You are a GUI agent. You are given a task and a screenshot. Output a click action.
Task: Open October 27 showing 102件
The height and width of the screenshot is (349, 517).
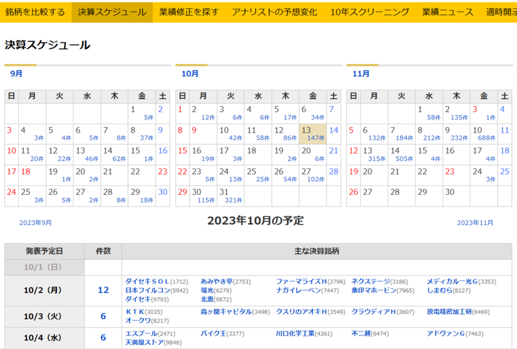point(315,179)
